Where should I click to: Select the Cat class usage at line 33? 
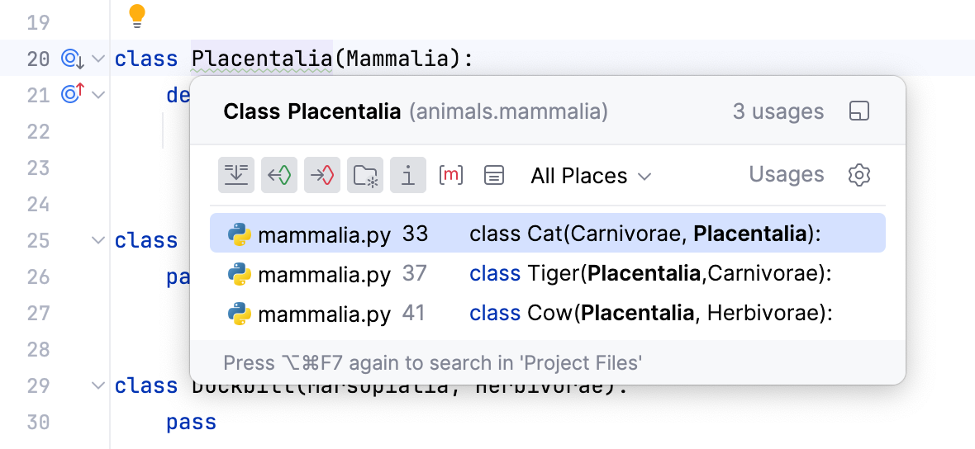(x=547, y=234)
